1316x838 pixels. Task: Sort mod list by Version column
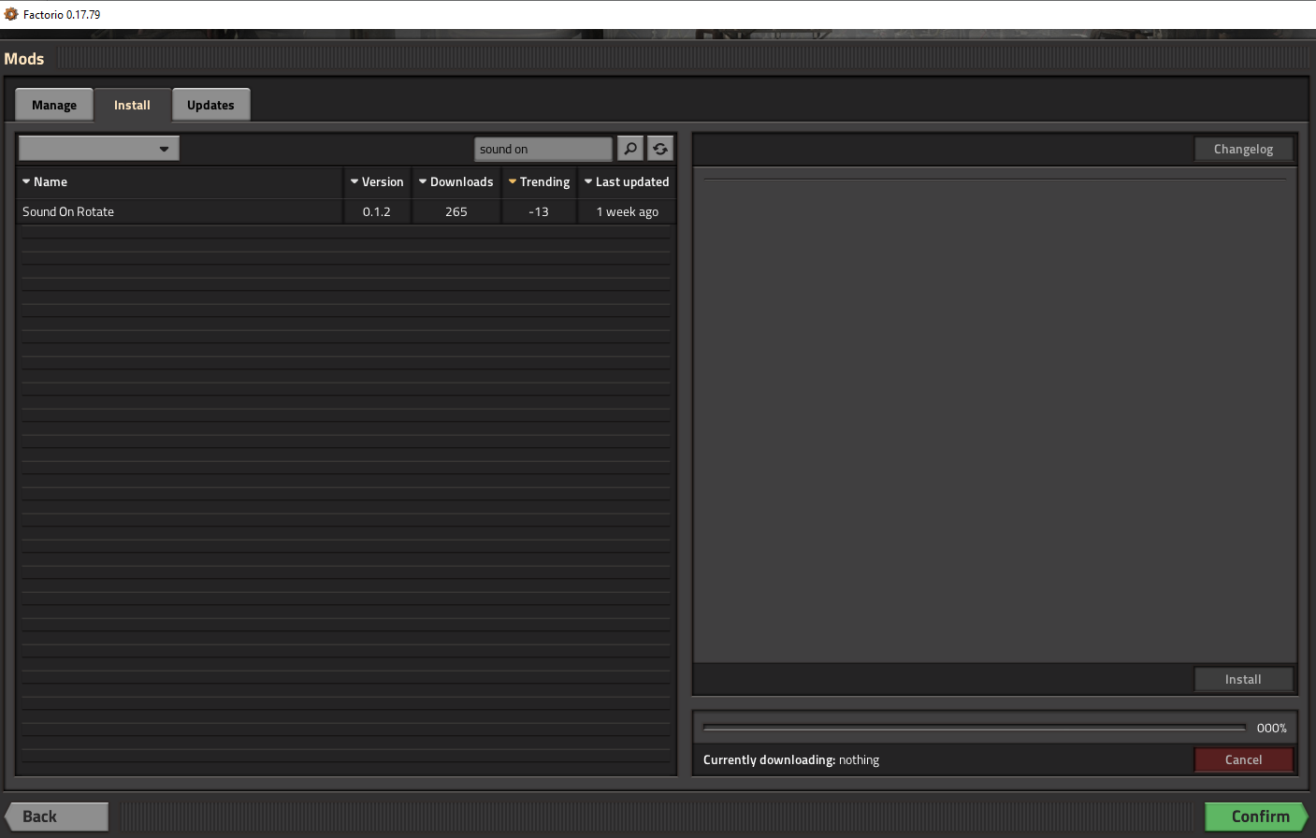coord(377,181)
